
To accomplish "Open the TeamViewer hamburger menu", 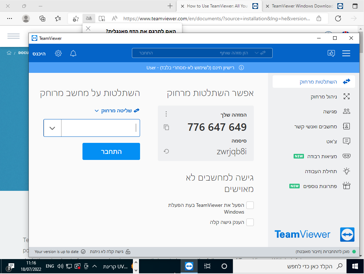I will 346,53.
